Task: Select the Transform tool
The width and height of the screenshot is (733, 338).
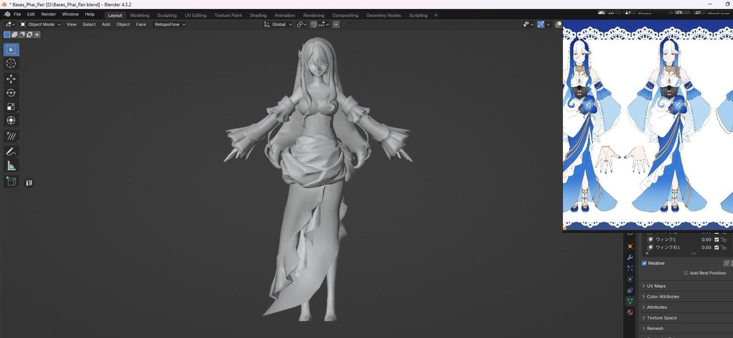Action: 11,120
